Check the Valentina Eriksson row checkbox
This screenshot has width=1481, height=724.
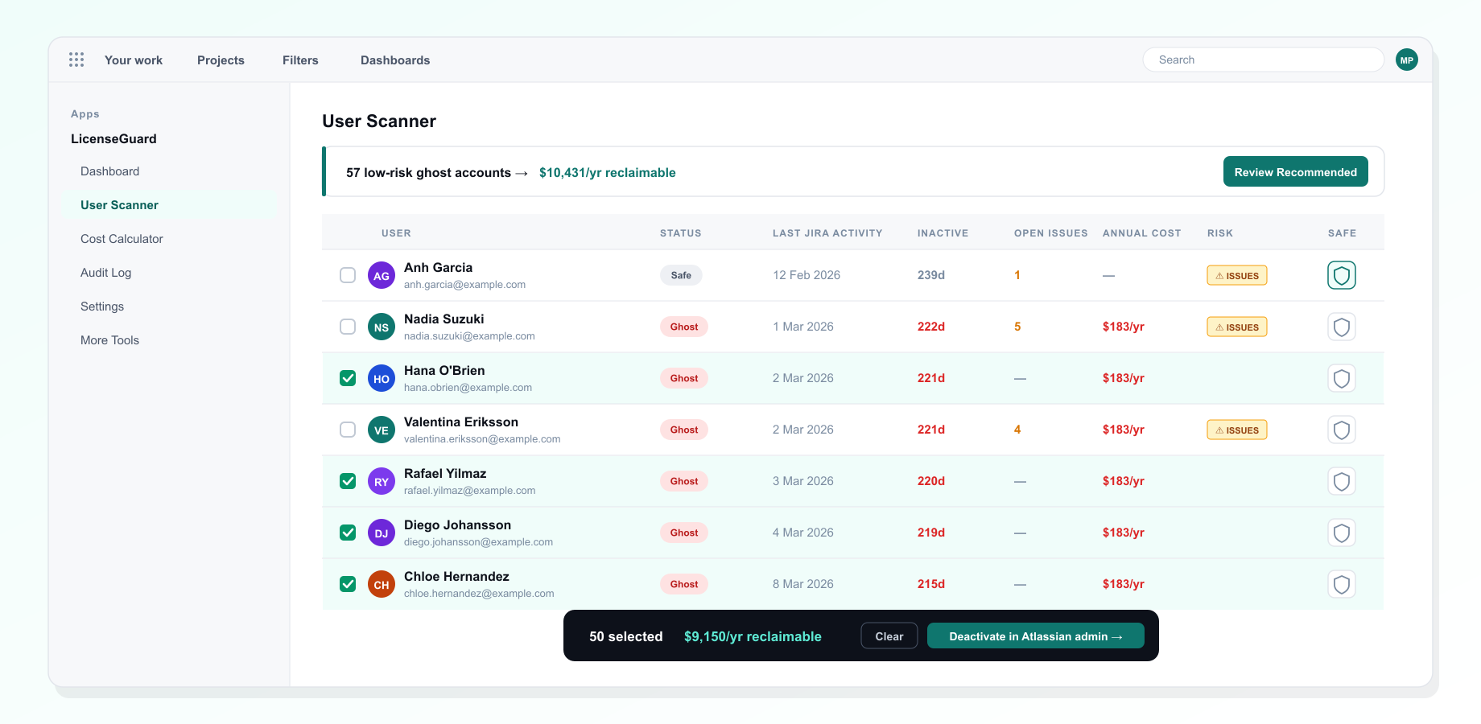point(348,430)
